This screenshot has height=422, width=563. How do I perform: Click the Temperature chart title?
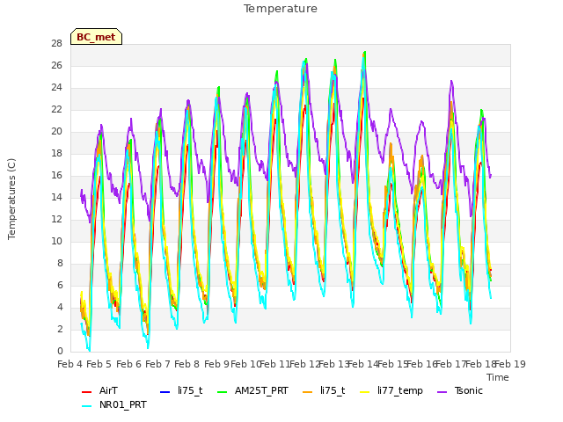pyautogui.click(x=281, y=9)
